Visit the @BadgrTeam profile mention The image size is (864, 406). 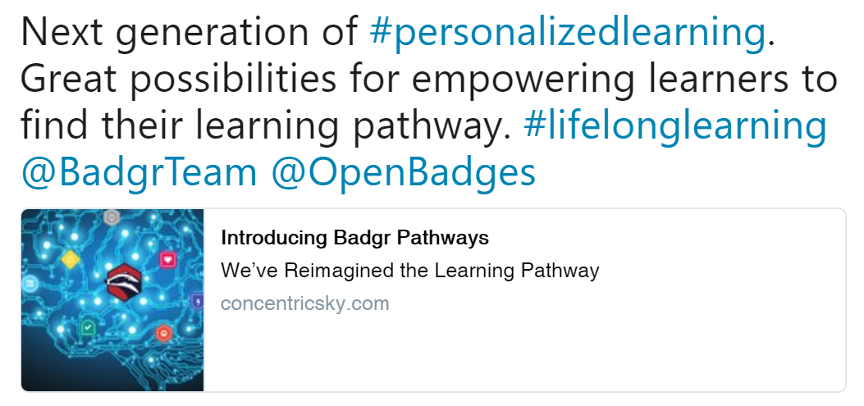point(139,171)
